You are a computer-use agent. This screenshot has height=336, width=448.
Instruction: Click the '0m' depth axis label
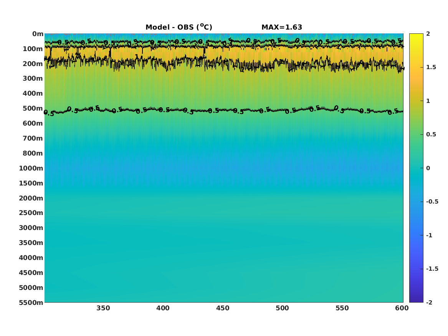tap(38, 34)
